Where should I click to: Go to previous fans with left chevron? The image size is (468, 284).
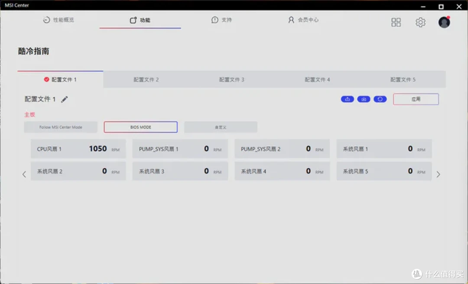click(24, 174)
